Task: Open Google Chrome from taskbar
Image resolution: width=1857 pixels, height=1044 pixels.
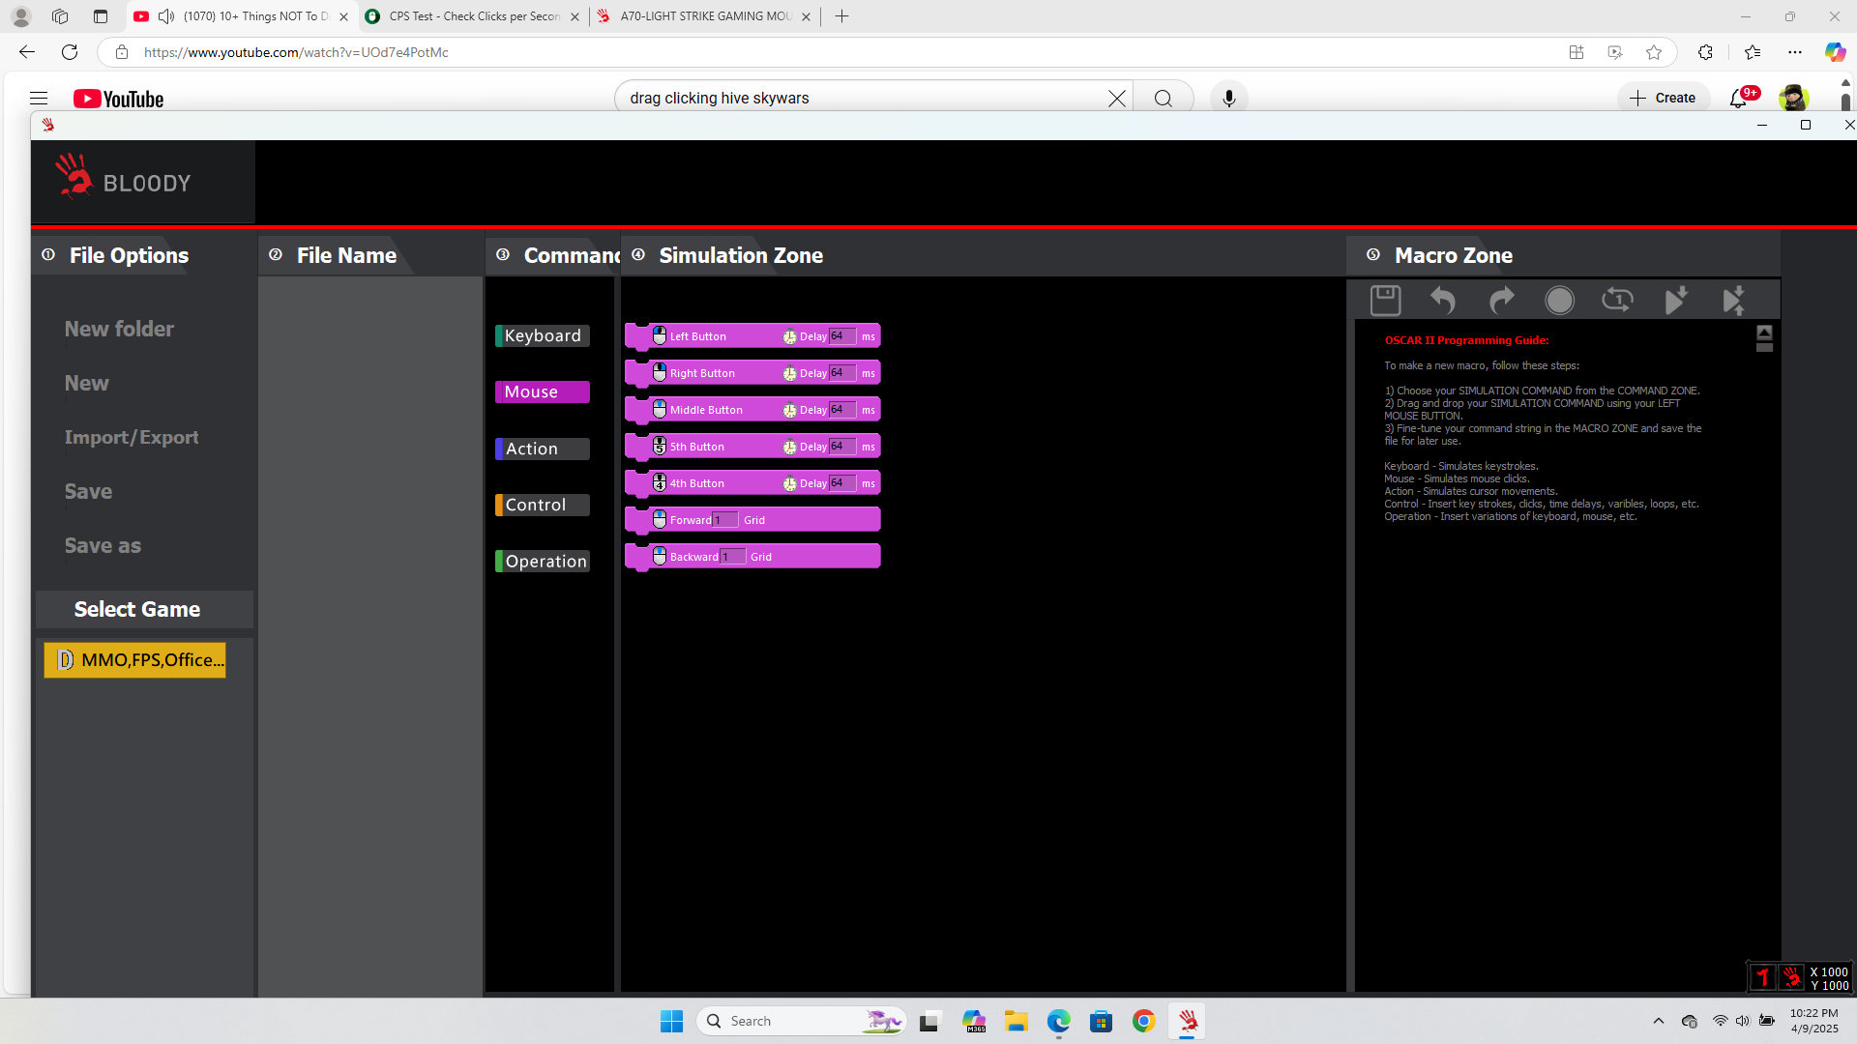Action: point(1143,1022)
